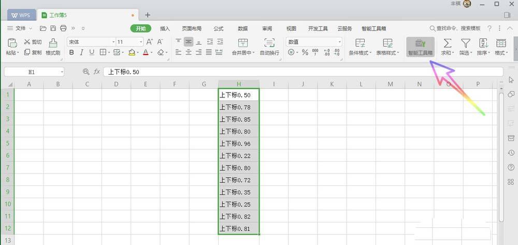The width and height of the screenshot is (518, 245).
Task: Select cell containing 上下标0.96
Action: coord(238,143)
